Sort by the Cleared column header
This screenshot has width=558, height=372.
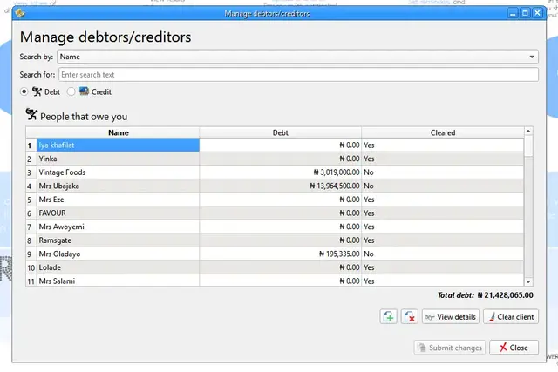(443, 132)
